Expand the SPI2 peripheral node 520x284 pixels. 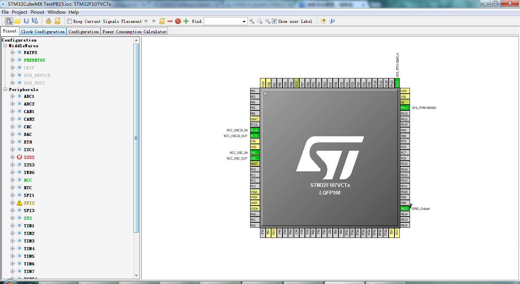(x=12, y=203)
